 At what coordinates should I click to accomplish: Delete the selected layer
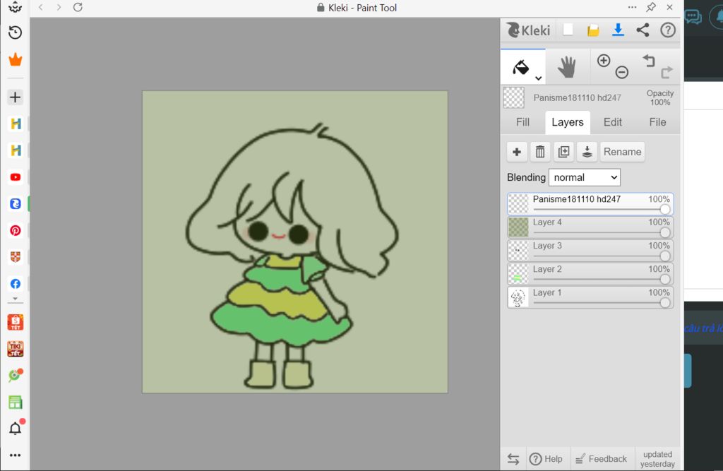(x=540, y=152)
